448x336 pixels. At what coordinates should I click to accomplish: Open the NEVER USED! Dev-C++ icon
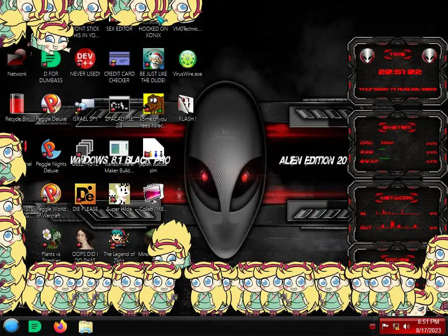click(x=85, y=59)
